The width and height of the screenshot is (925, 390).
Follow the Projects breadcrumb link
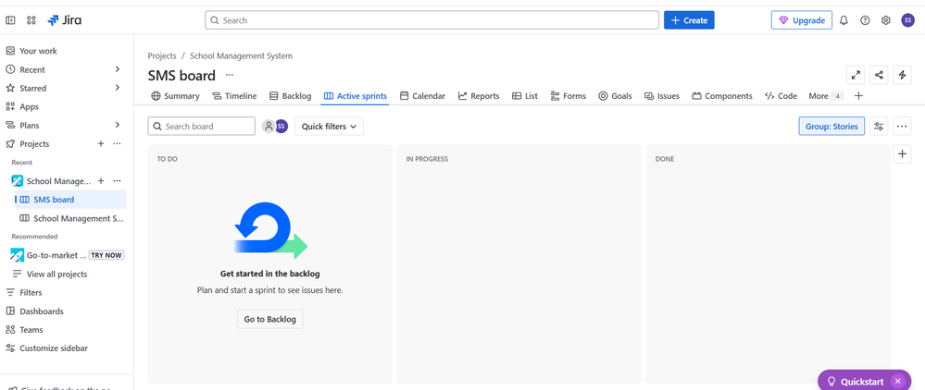click(x=162, y=56)
